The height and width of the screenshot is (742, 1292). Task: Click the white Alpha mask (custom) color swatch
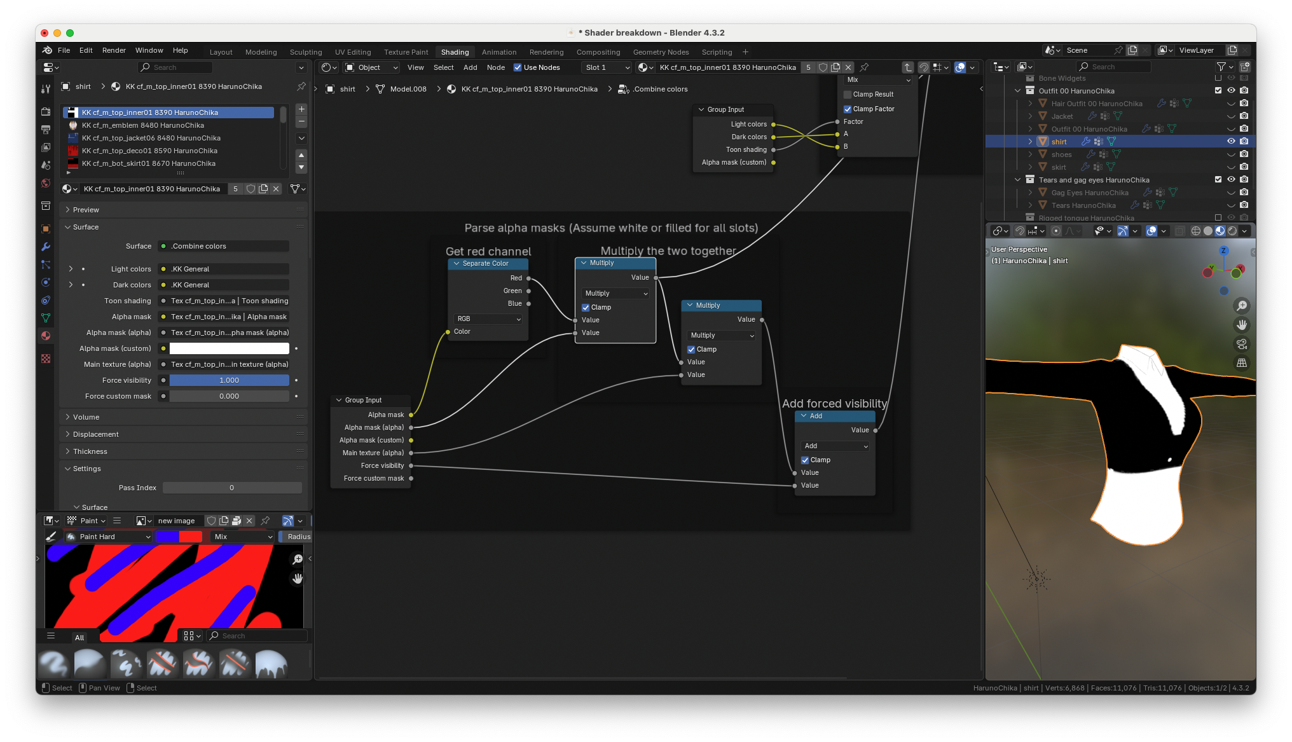coord(229,348)
